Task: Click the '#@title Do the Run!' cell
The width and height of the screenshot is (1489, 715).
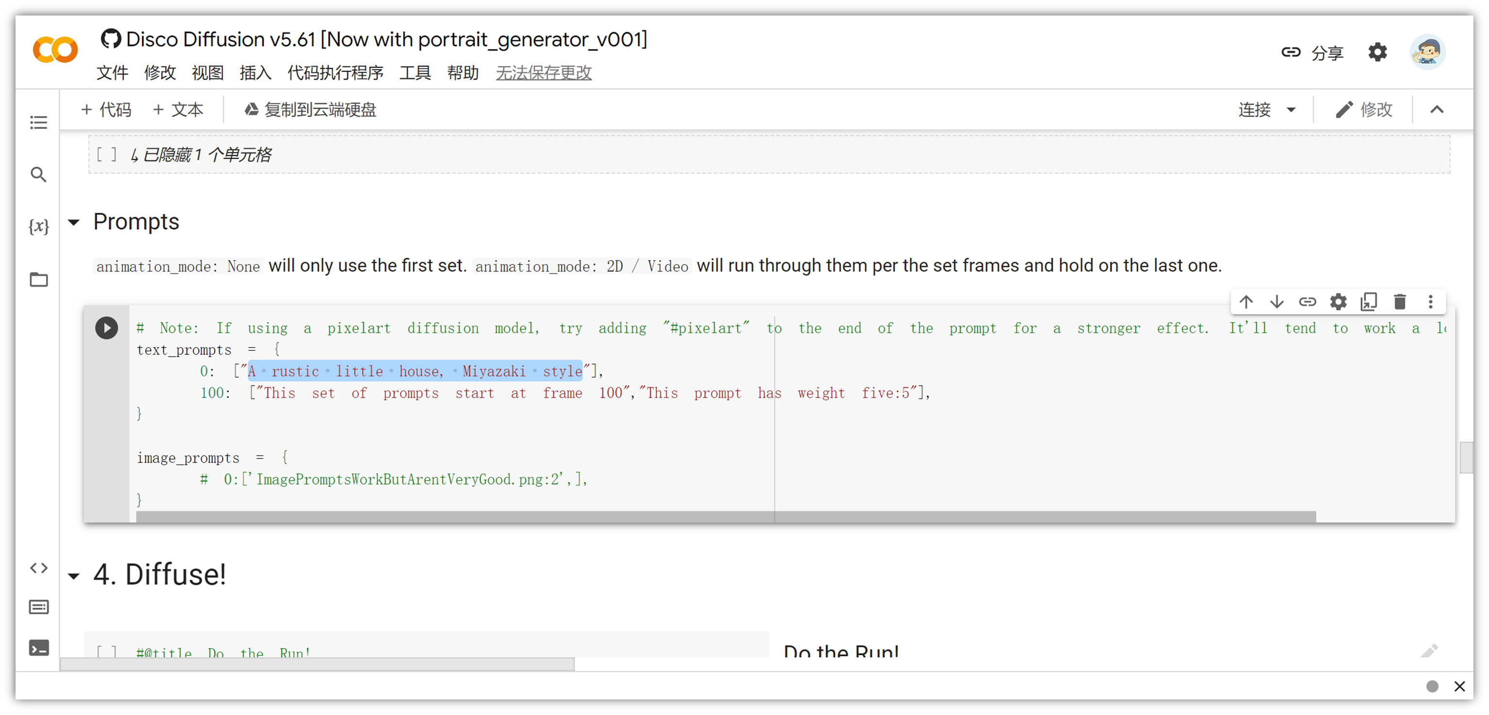Action: [x=223, y=652]
